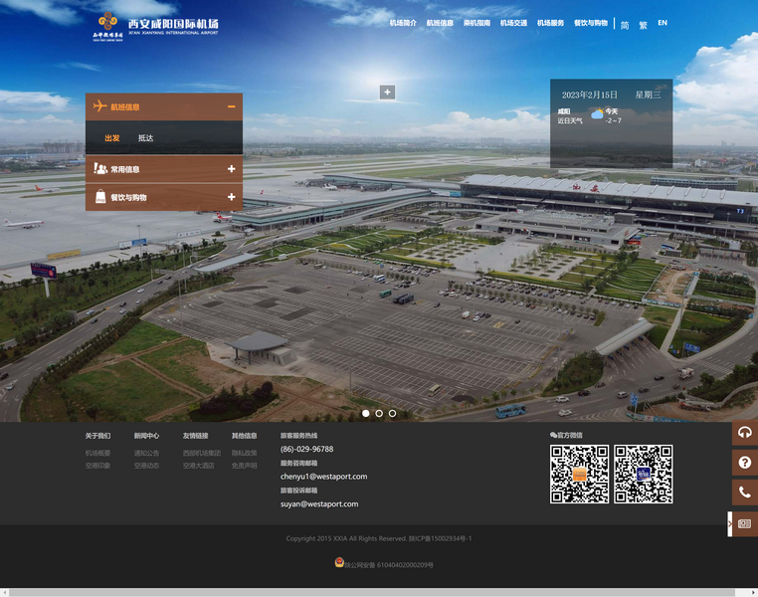Click the Xi'an Xianyang Airport logo

pyautogui.click(x=156, y=26)
